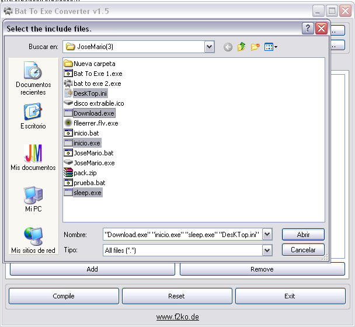Image resolution: width=355 pixels, height=327 pixels.
Task: Click the disco extraible.ico drive icon
Action: 68,103
